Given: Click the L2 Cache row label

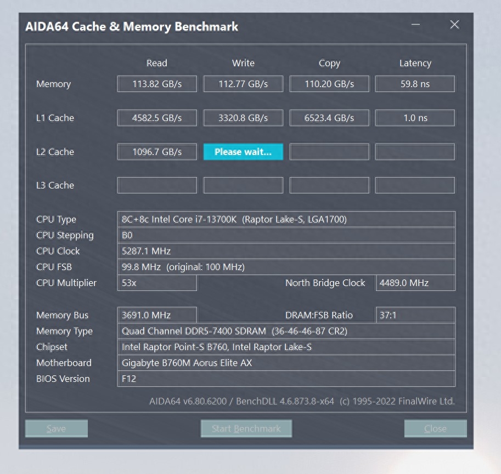Looking at the screenshot, I should (55, 152).
